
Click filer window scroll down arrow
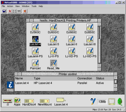(x=99, y=66)
